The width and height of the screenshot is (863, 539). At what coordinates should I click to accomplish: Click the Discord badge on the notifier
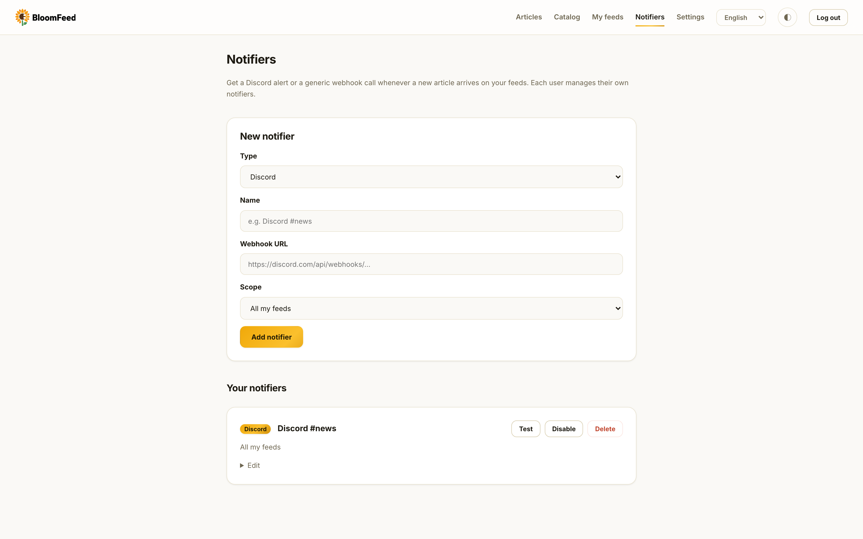(x=255, y=429)
